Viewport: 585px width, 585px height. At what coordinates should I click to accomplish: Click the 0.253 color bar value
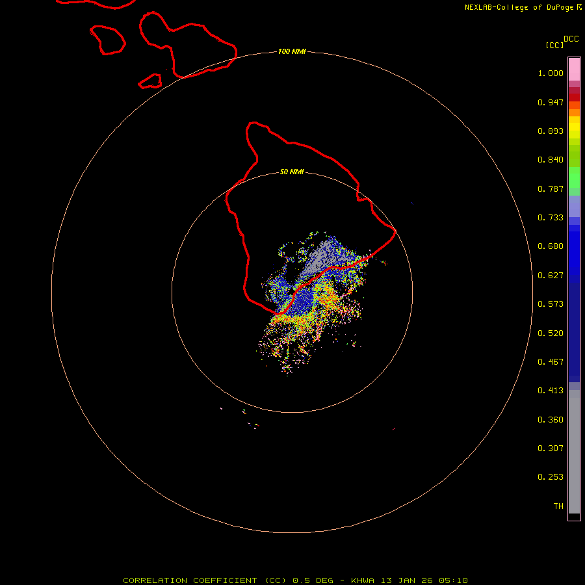click(551, 477)
